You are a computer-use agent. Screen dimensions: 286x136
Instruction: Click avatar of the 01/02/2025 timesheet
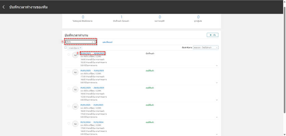(75, 89)
